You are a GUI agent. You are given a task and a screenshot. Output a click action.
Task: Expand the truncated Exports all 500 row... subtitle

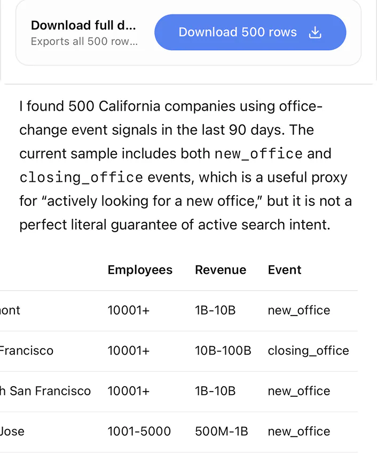pos(84,42)
